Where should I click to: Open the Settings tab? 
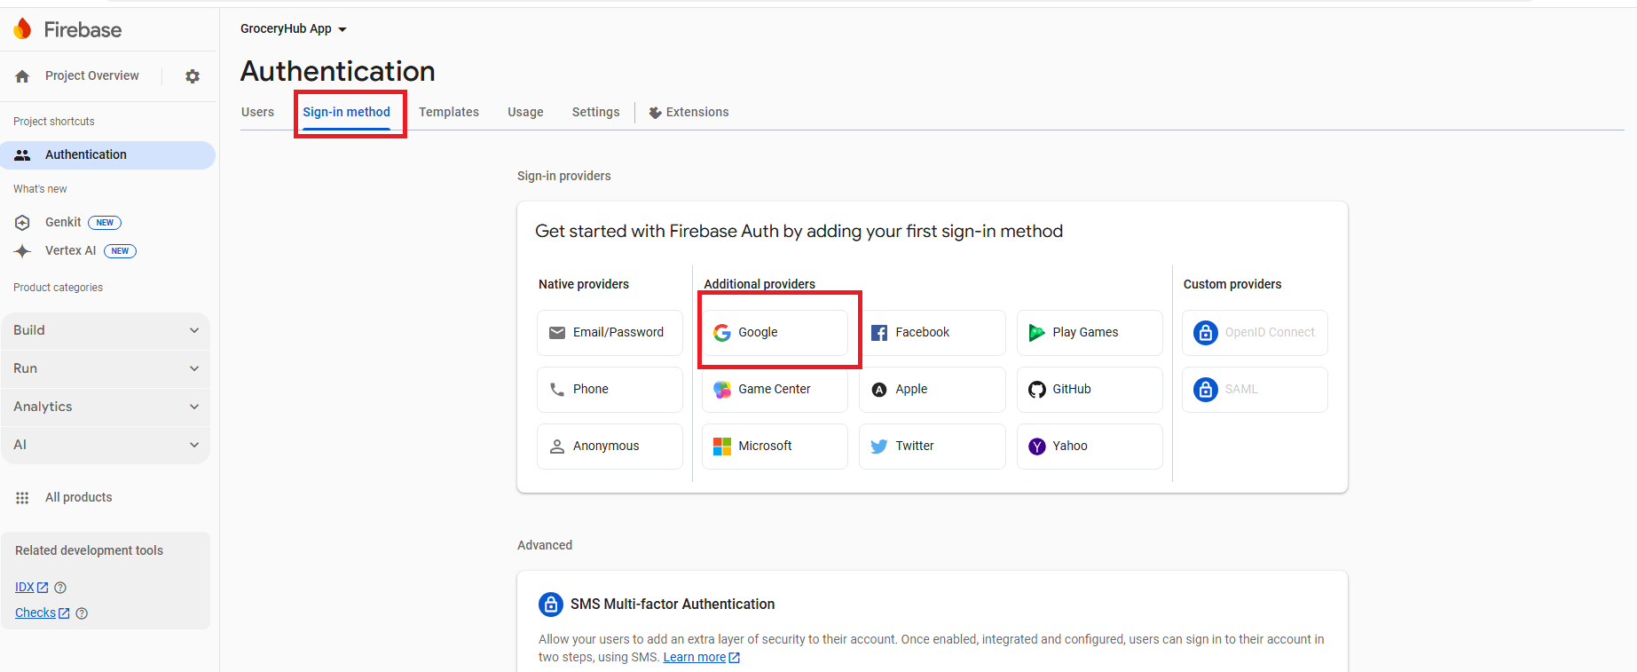[595, 112]
